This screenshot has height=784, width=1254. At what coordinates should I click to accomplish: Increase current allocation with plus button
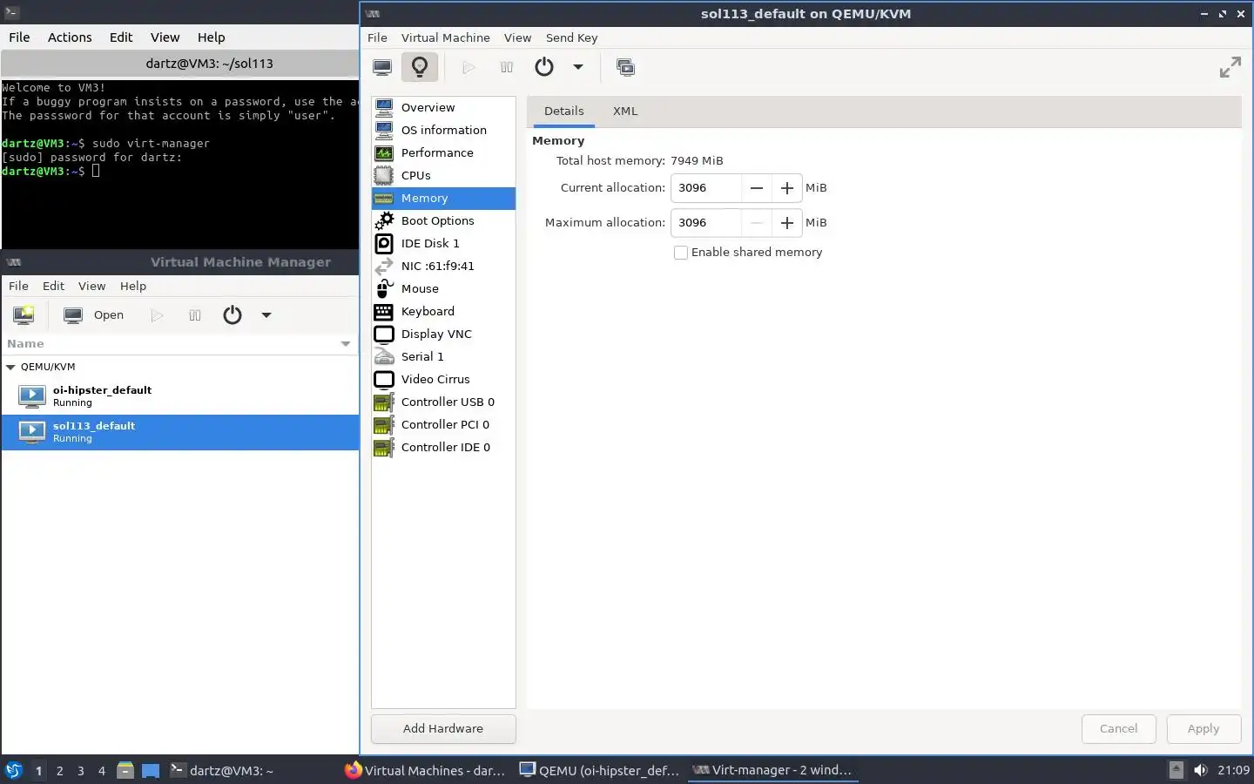tap(786, 188)
